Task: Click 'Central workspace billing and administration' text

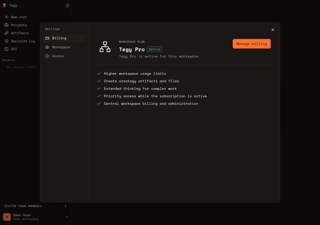Action: (x=151, y=103)
